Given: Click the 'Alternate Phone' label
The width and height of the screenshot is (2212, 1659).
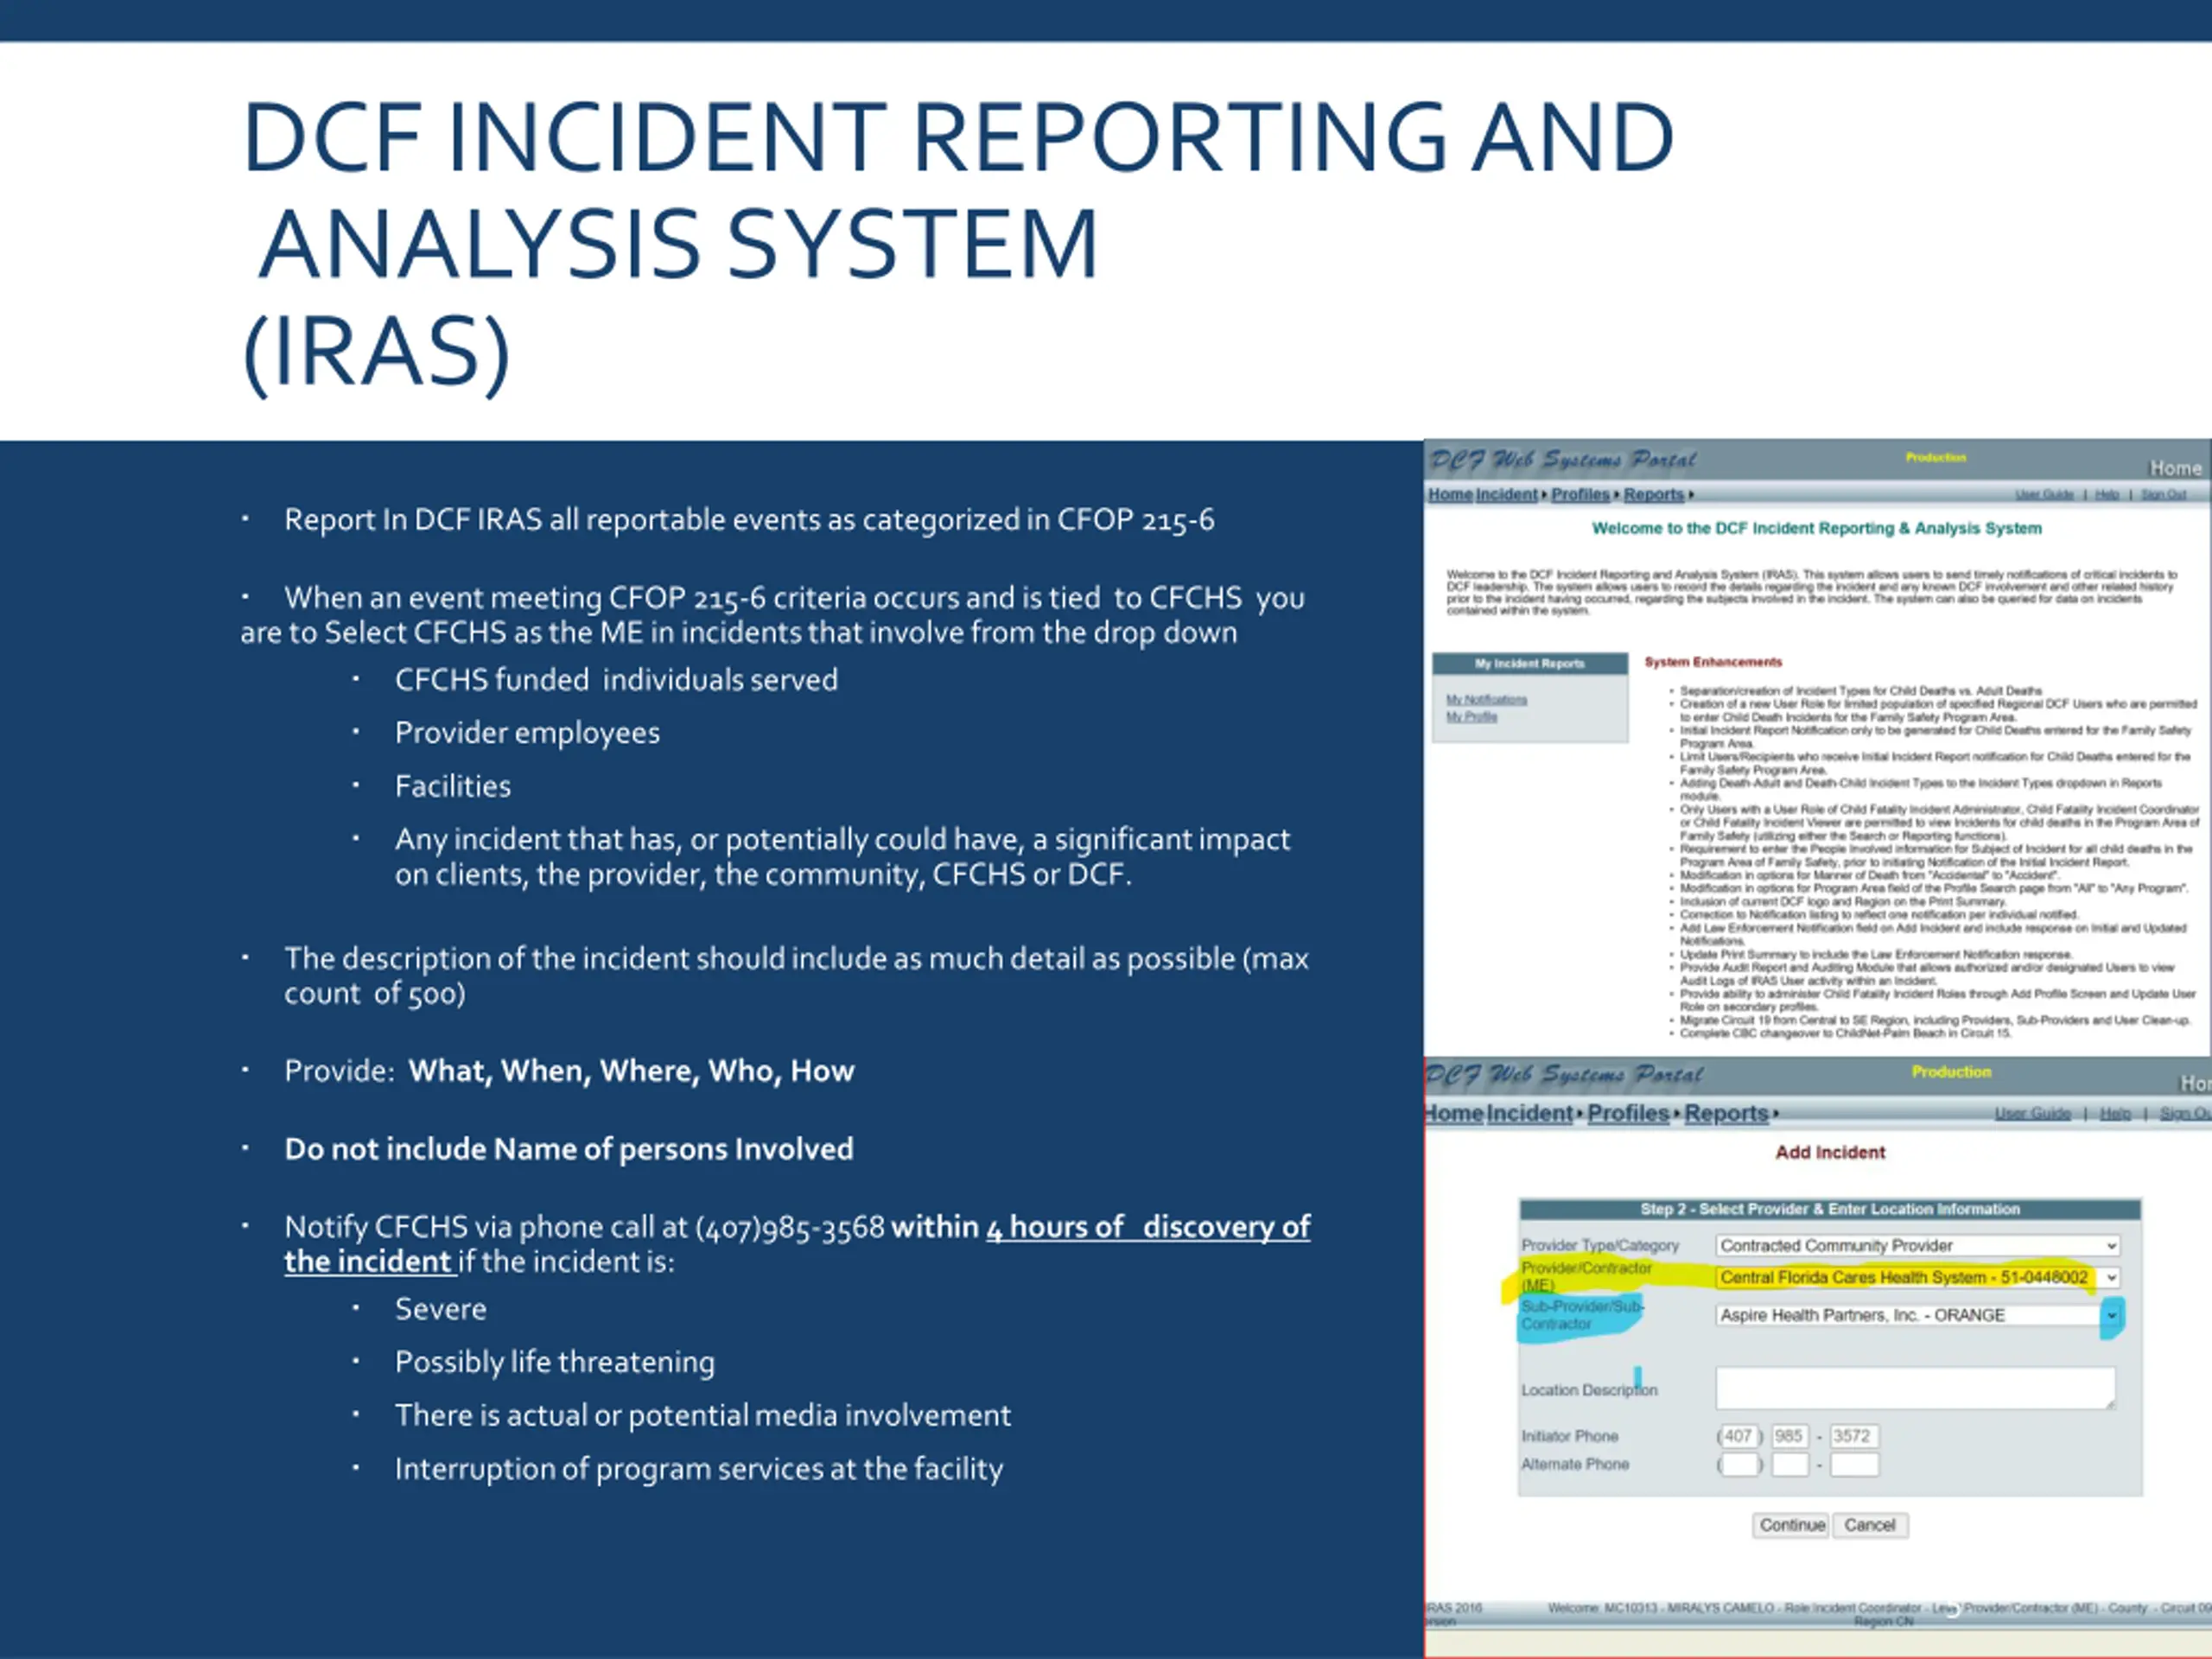Looking at the screenshot, I should [1574, 1464].
